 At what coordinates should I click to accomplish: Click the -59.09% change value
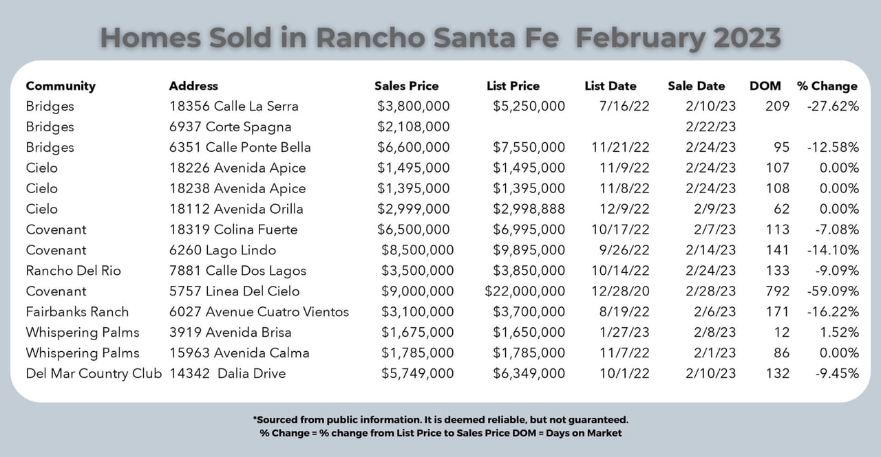pyautogui.click(x=834, y=291)
